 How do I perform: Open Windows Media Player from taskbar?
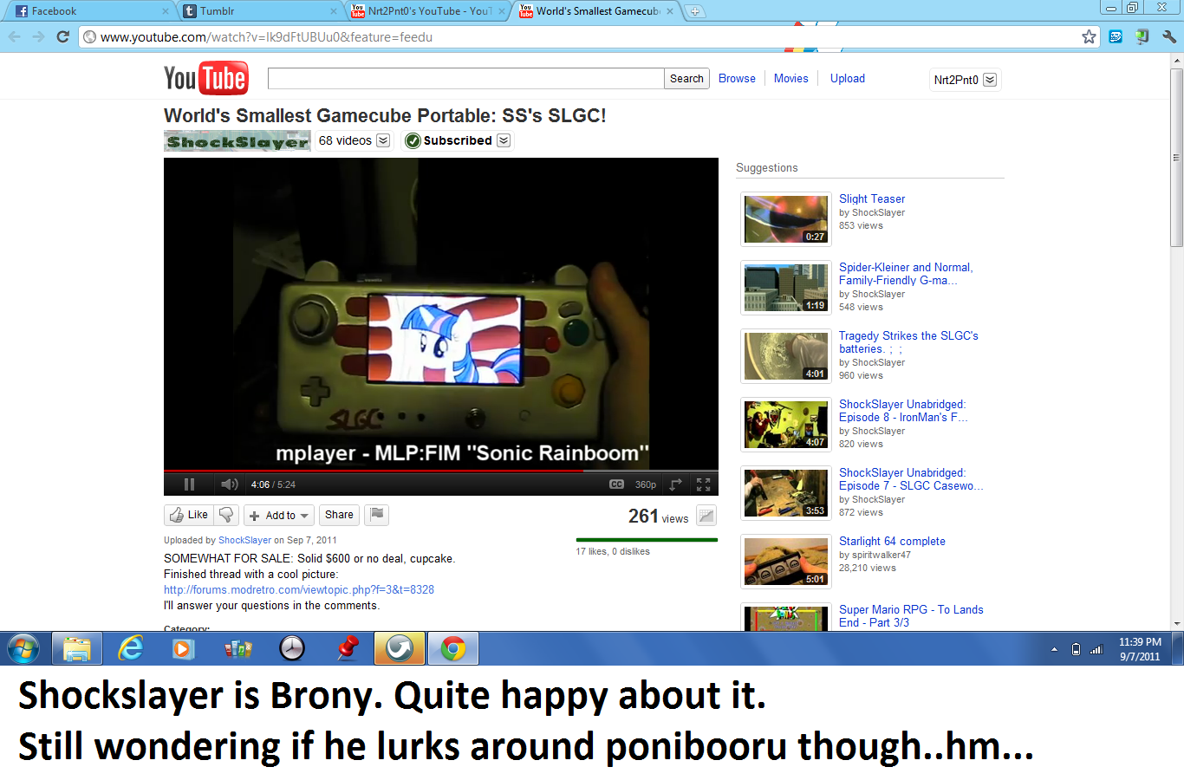[183, 648]
